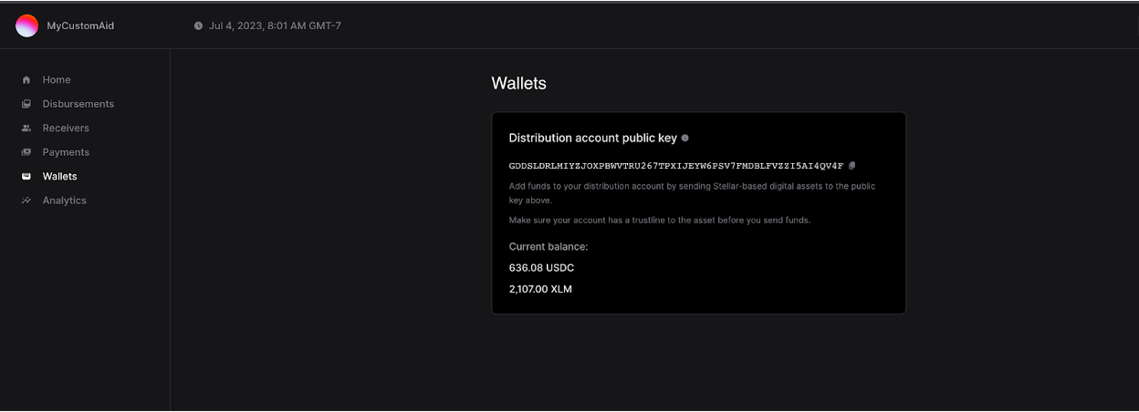Click the 2,107.00 XLM balance
The width and height of the screenshot is (1139, 412).
point(540,289)
